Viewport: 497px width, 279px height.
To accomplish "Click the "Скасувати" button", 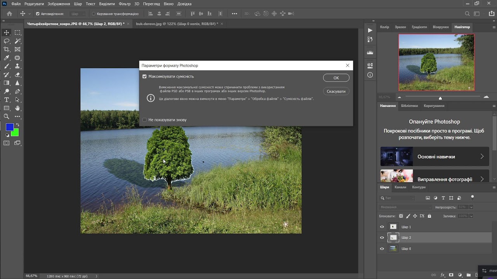I will tap(336, 91).
